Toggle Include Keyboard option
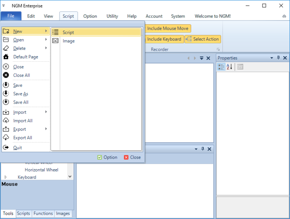290x219 pixels. click(x=164, y=39)
